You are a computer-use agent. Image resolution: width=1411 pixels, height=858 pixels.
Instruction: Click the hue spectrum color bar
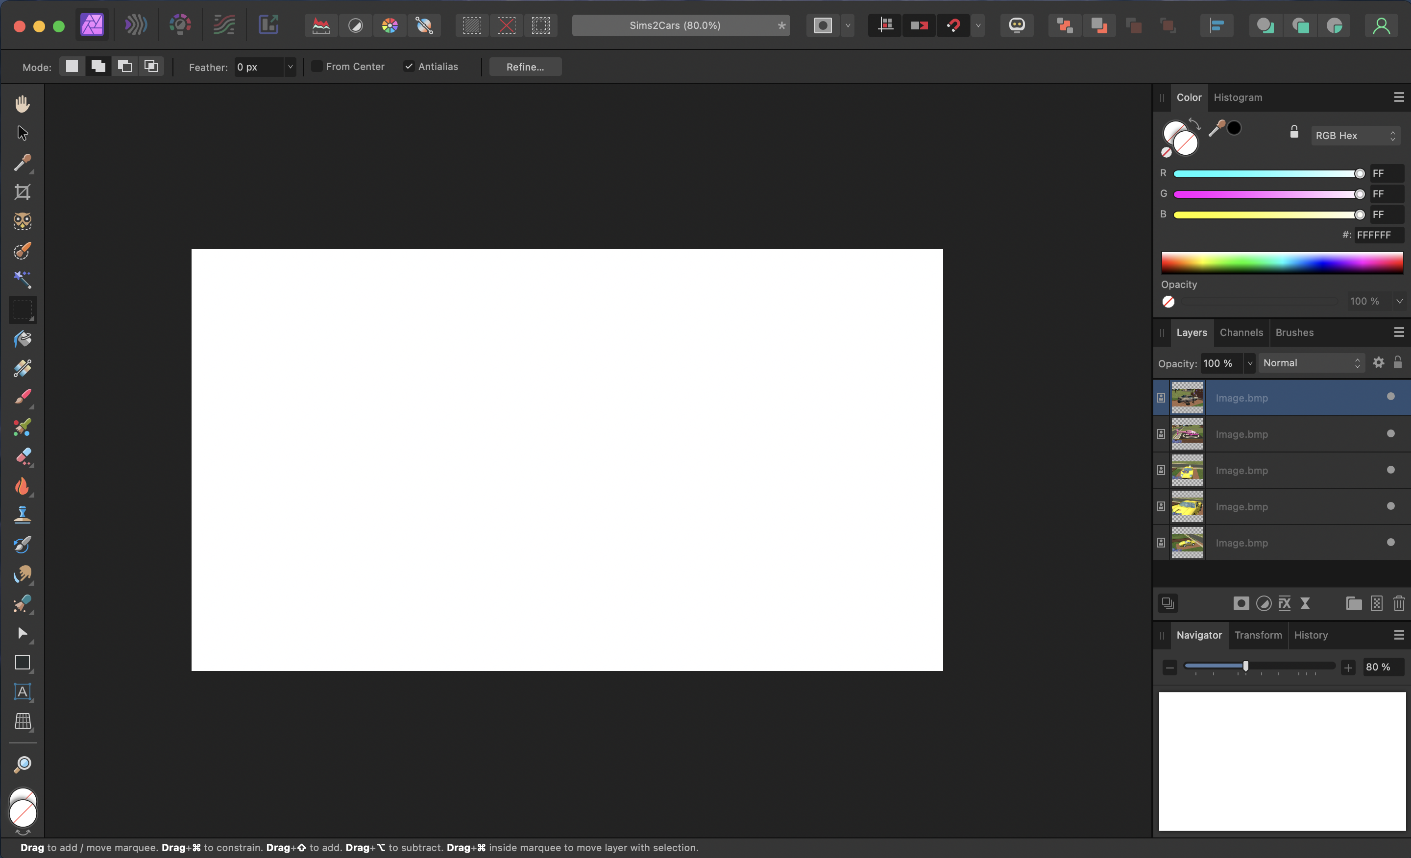coord(1282,262)
